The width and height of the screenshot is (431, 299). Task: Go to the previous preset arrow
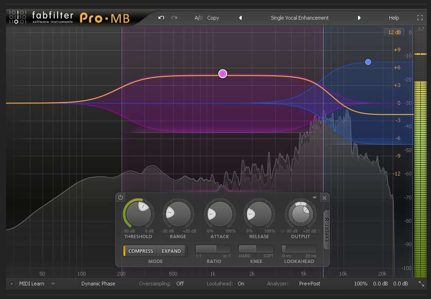[241, 18]
